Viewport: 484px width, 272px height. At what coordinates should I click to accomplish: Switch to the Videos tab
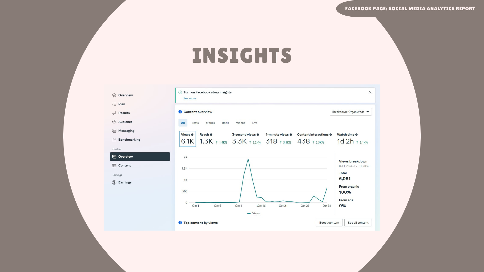(x=240, y=123)
